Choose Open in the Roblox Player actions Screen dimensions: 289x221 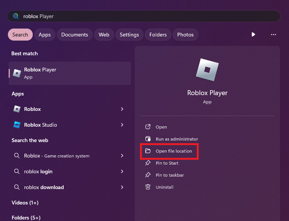161,127
